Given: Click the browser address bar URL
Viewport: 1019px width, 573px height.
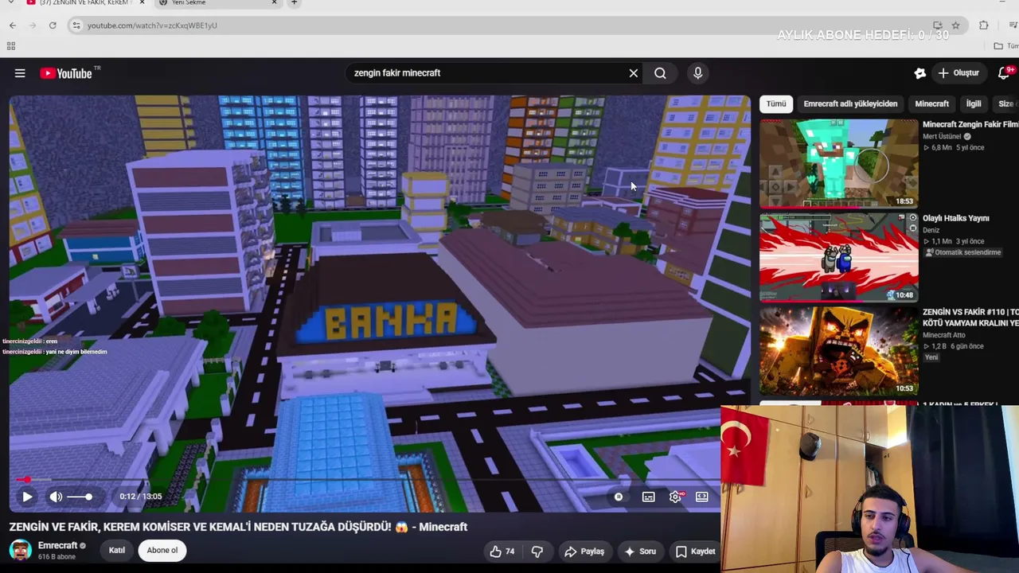Looking at the screenshot, I should (x=152, y=25).
